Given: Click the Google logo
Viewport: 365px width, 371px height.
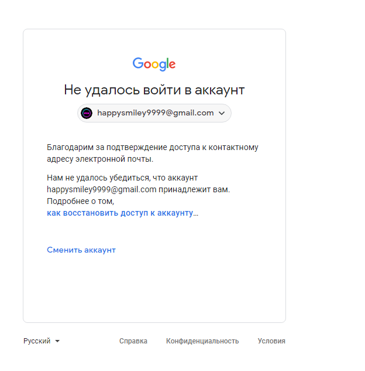Looking at the screenshot, I should [154, 64].
